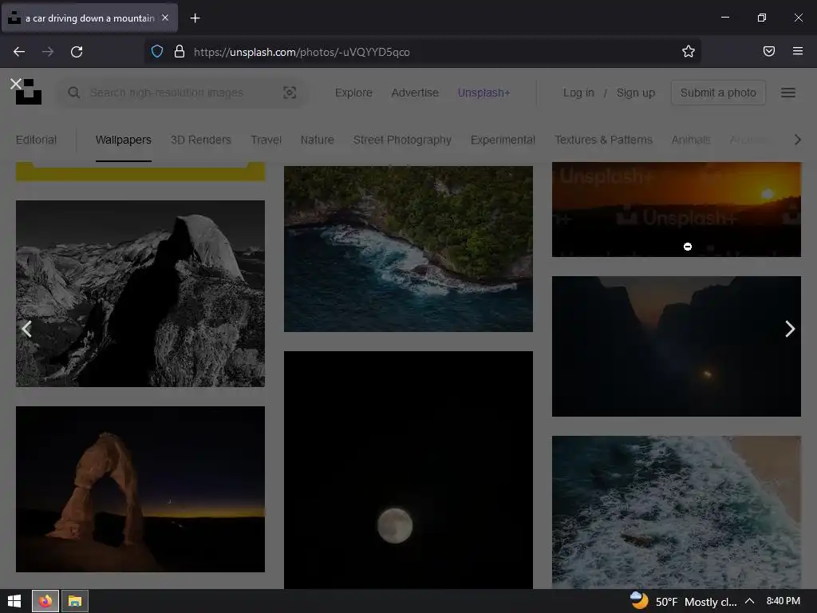The width and height of the screenshot is (817, 613).
Task: Save page to Pocket
Action: pos(769,51)
